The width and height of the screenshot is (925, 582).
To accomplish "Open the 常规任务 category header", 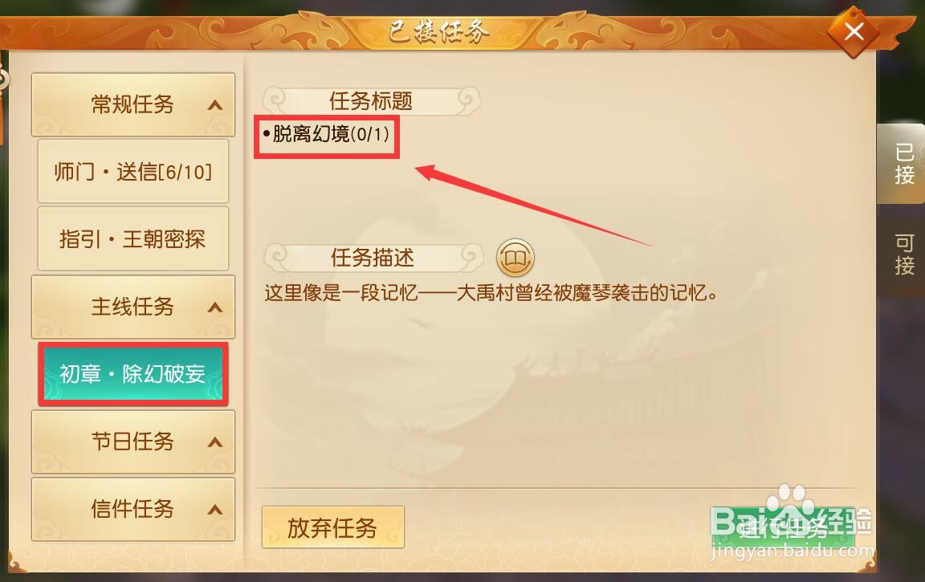I will point(133,105).
